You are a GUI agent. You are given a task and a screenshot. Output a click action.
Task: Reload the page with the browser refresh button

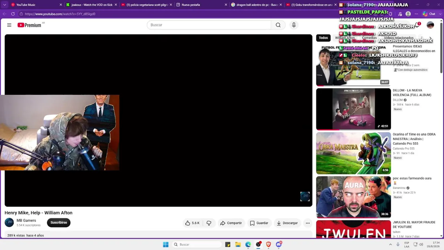click(13, 14)
